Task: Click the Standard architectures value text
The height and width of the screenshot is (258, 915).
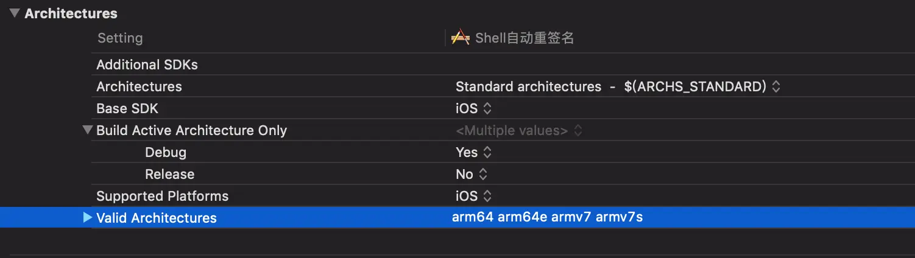Action: tap(528, 86)
